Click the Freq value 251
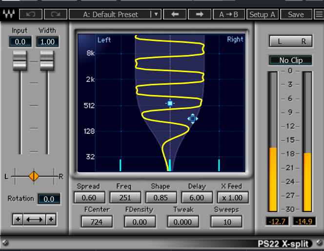This screenshot has width=324, height=251. click(125, 197)
